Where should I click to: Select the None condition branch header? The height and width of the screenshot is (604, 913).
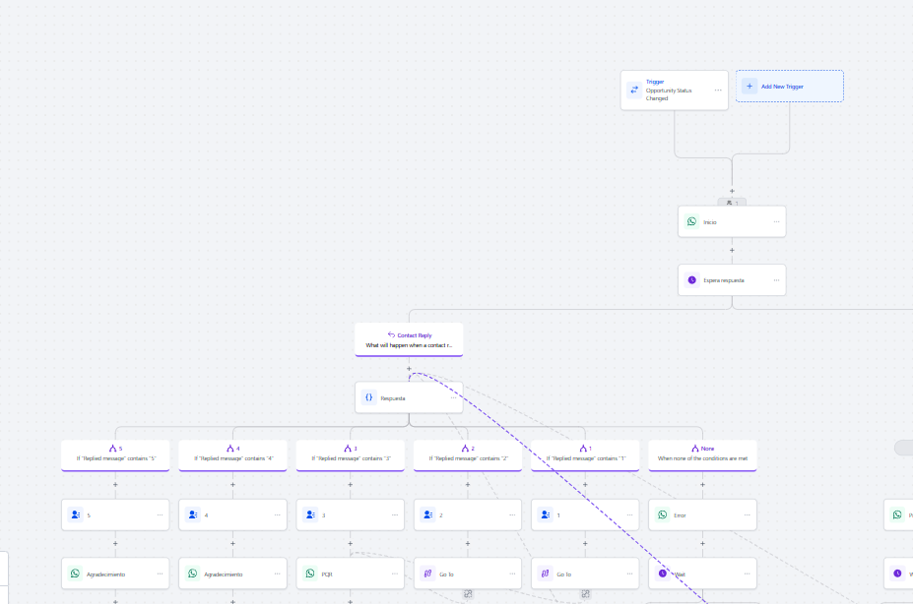coord(702,453)
